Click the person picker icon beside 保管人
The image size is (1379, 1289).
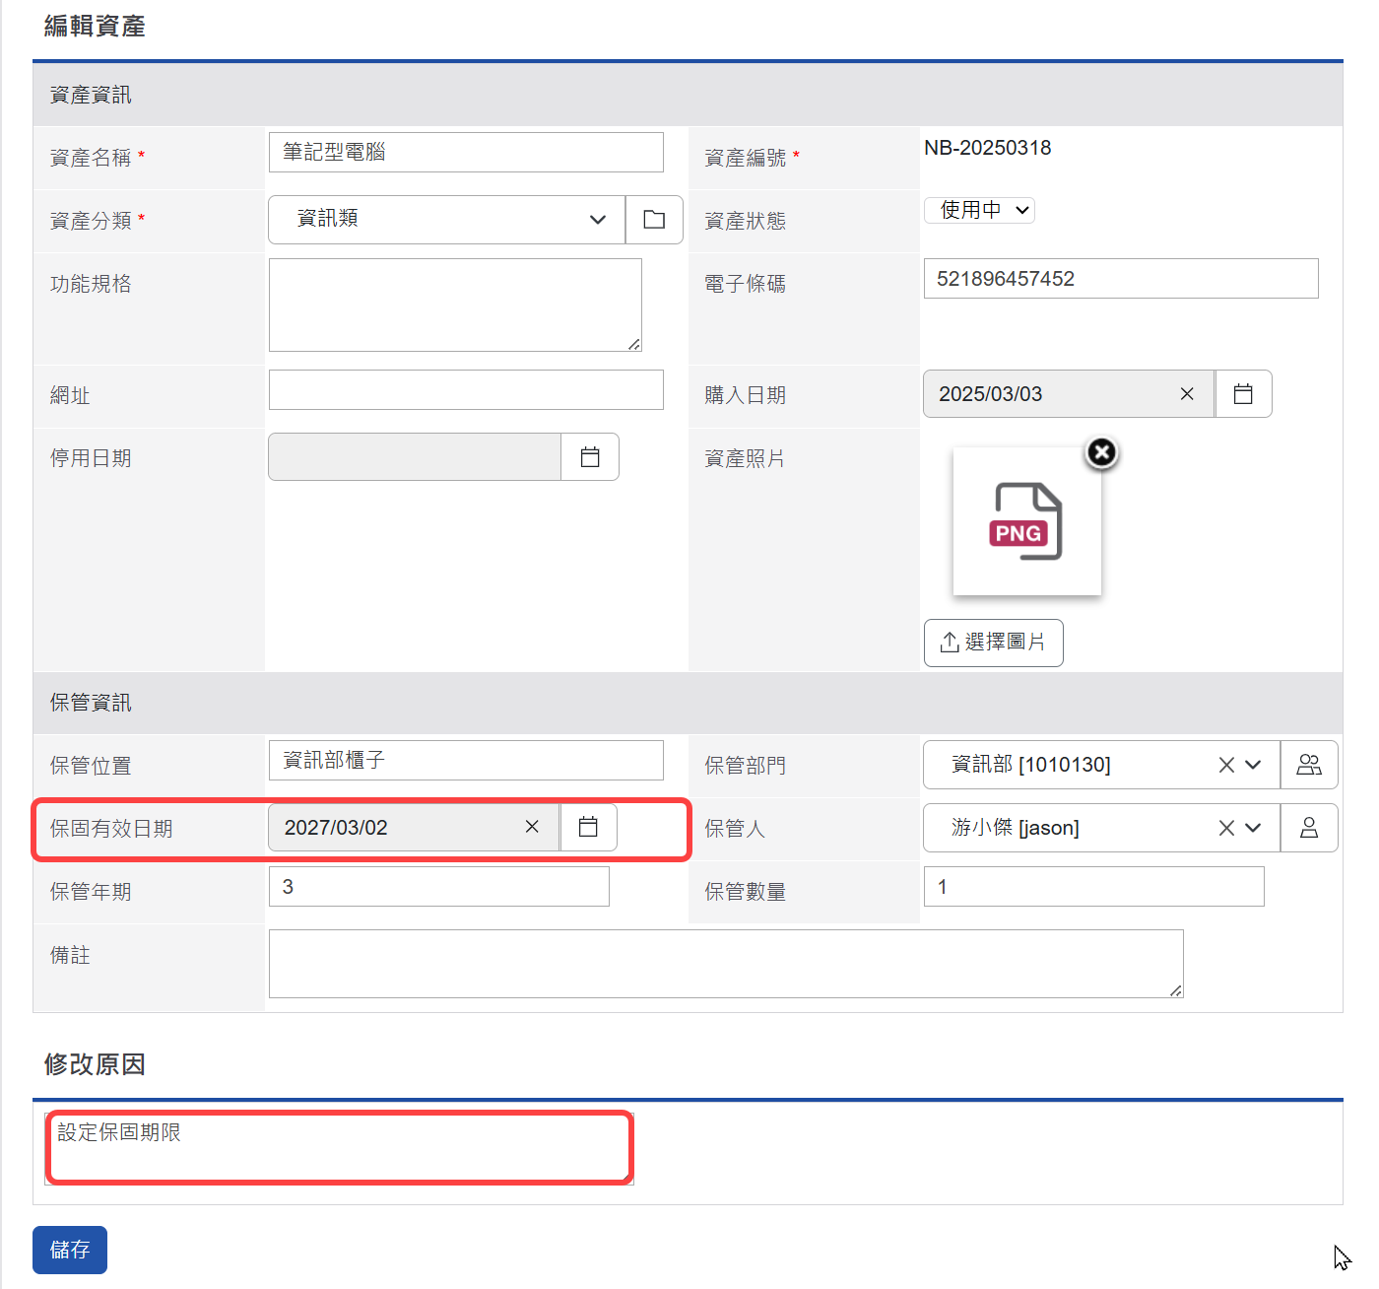click(1309, 828)
